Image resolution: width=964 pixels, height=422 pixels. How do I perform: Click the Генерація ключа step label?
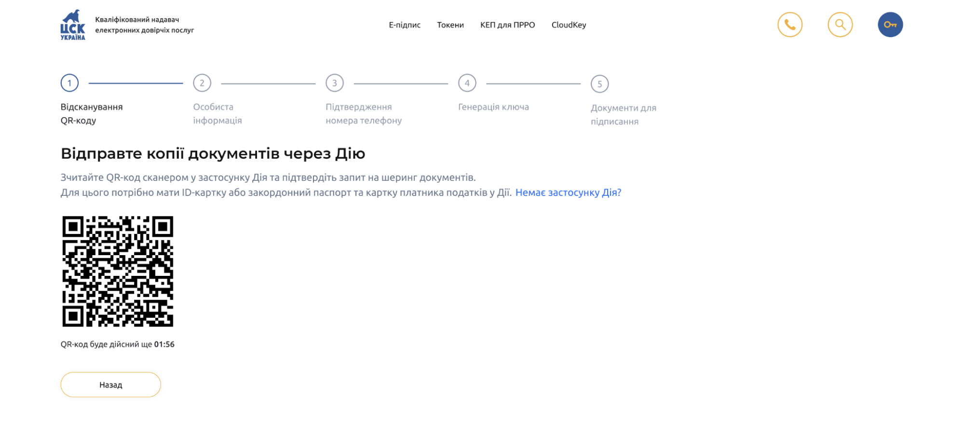coord(493,107)
